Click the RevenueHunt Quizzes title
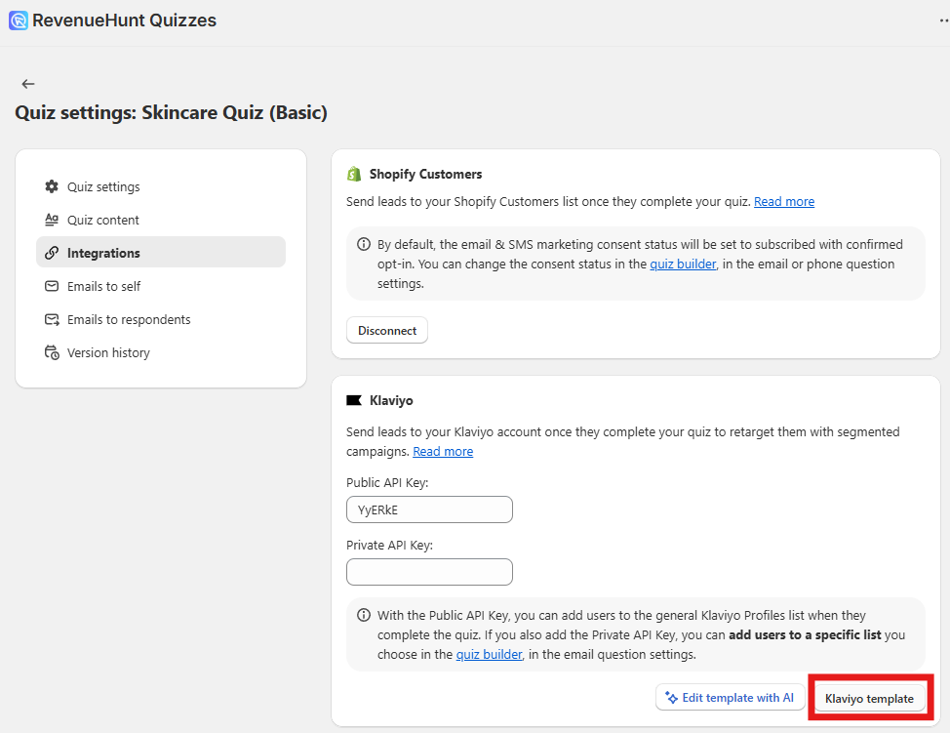This screenshot has width=950, height=733. coord(124,20)
